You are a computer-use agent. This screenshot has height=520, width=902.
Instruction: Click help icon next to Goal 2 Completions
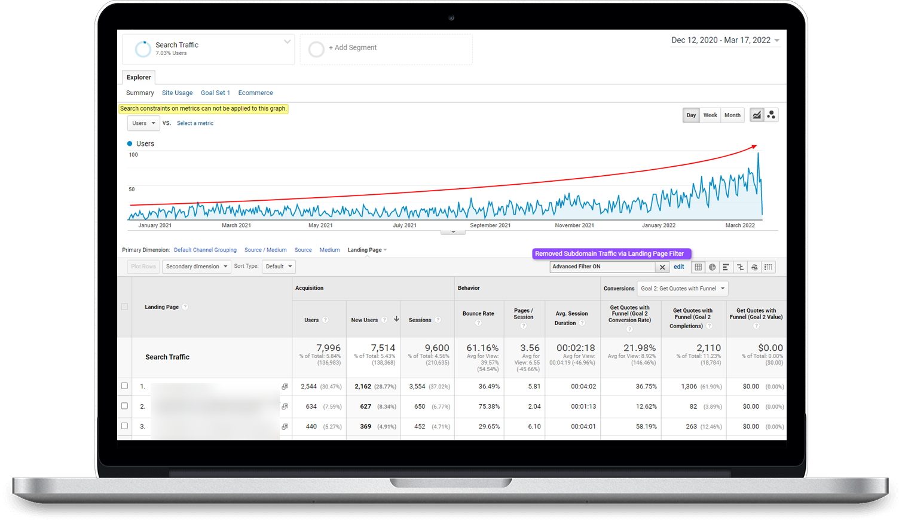pos(710,326)
